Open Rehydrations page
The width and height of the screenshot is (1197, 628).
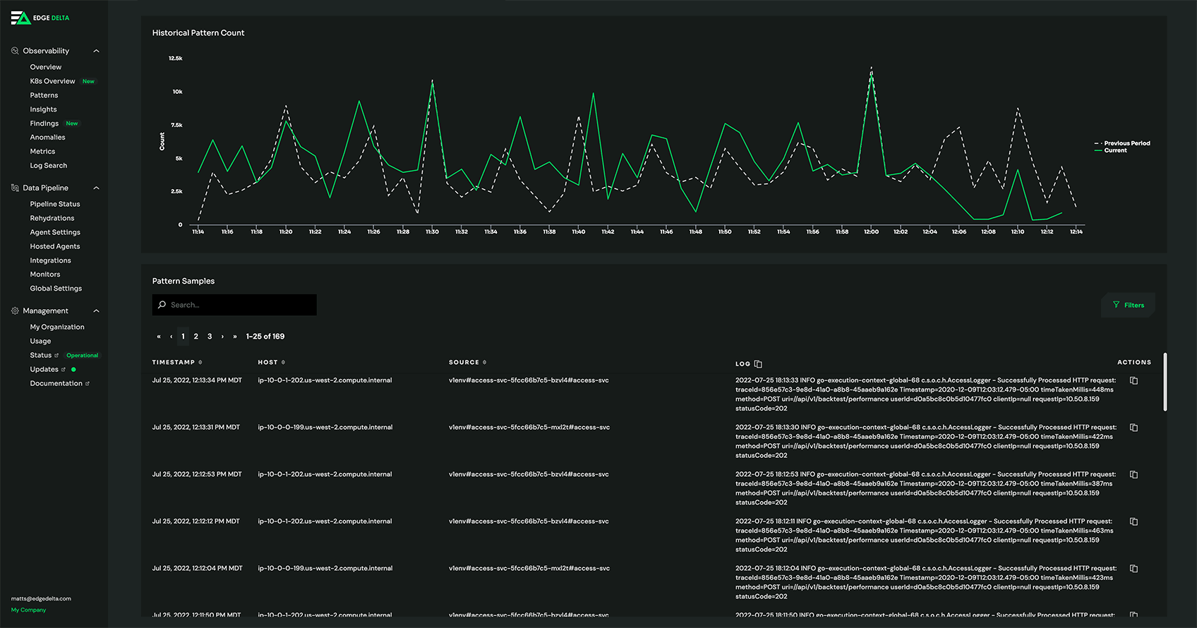click(52, 218)
